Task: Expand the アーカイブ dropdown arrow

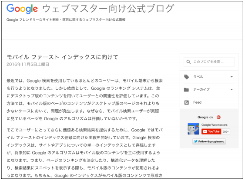Action: [232, 89]
